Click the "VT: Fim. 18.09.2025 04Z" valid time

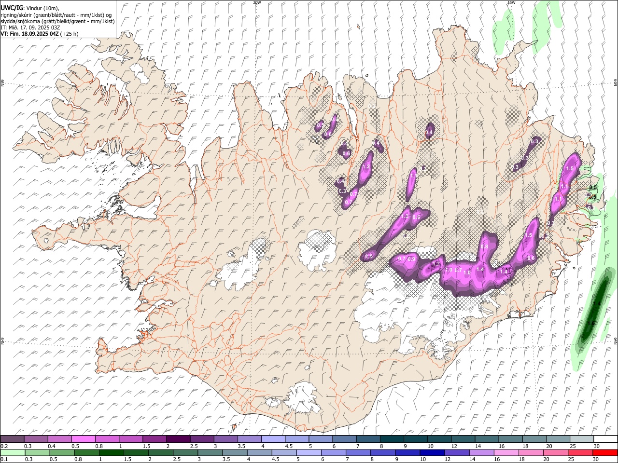pos(30,34)
